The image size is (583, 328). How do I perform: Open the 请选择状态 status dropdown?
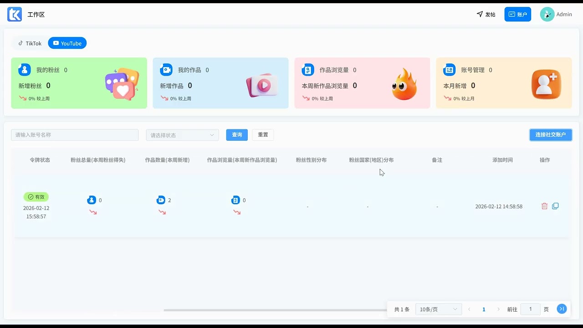point(182,135)
